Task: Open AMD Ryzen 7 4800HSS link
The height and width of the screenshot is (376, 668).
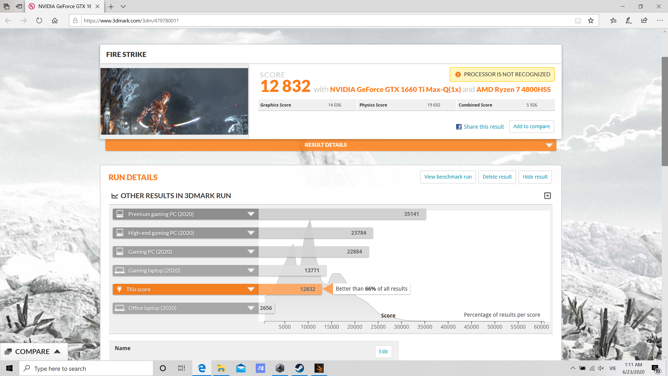Action: point(513,90)
